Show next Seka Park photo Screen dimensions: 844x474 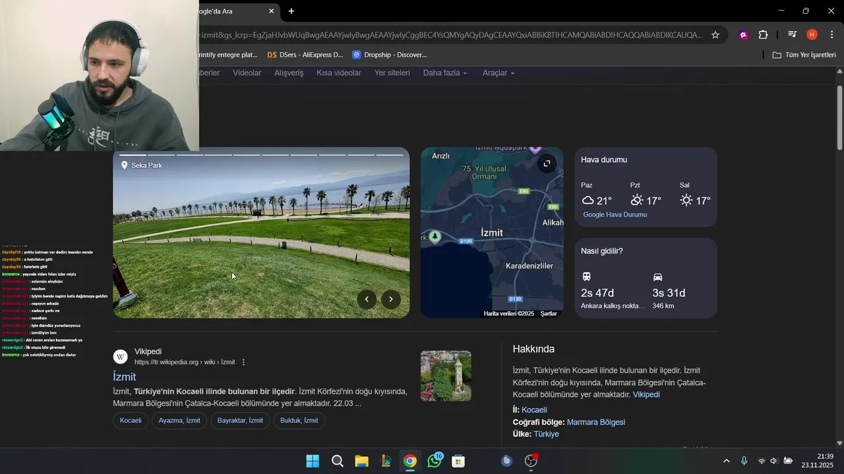pyautogui.click(x=391, y=299)
